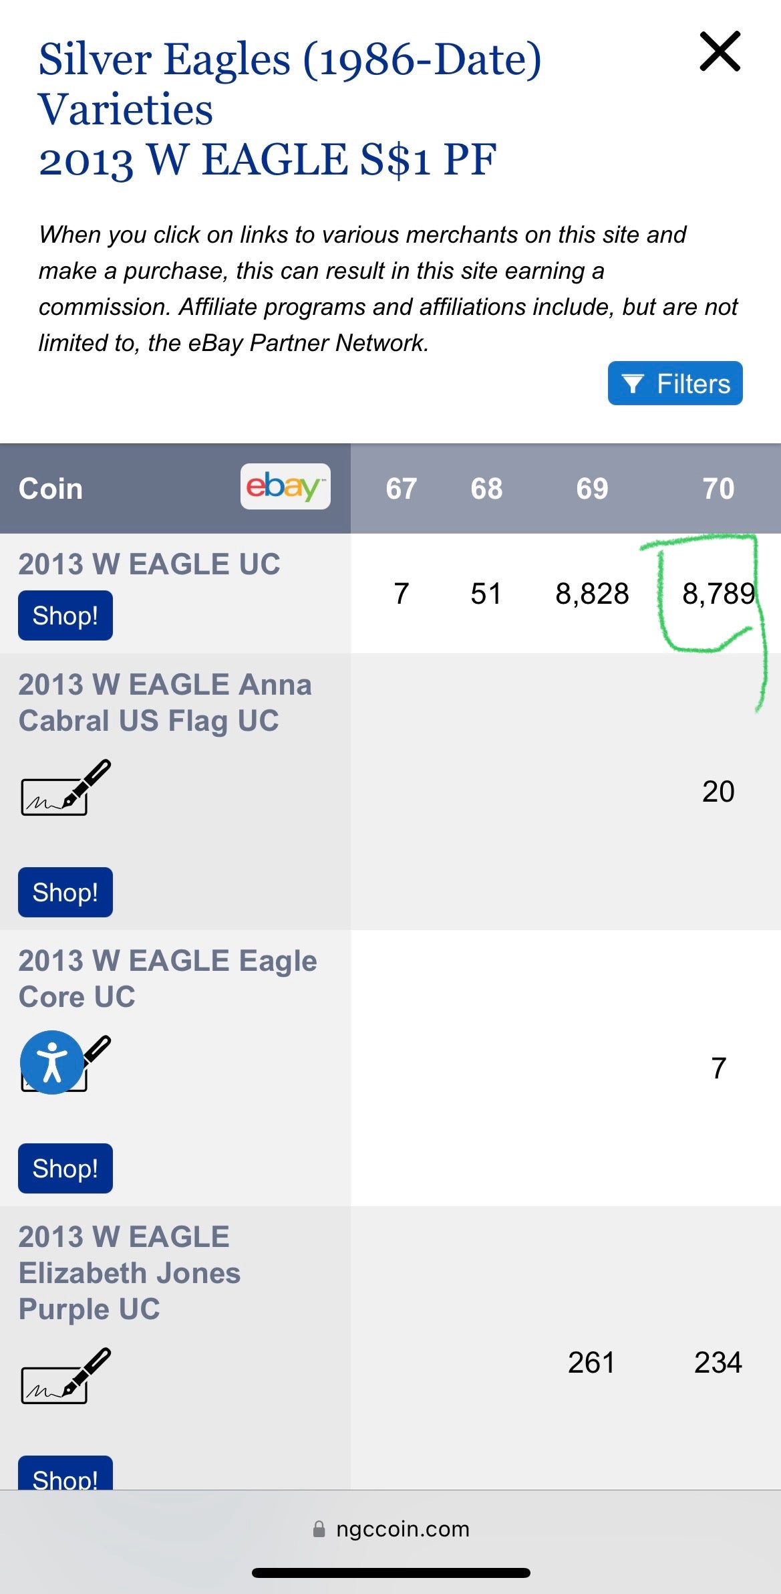Screen dimensions: 781x1594
Task: Open the Eagle Core UC coin link
Action: 167,978
